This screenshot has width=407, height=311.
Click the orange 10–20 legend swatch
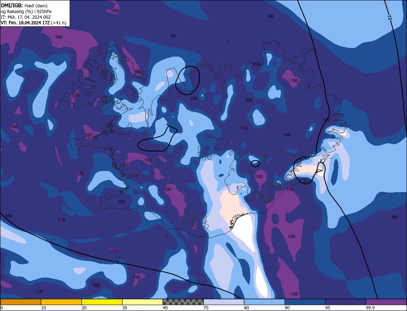click(x=61, y=302)
